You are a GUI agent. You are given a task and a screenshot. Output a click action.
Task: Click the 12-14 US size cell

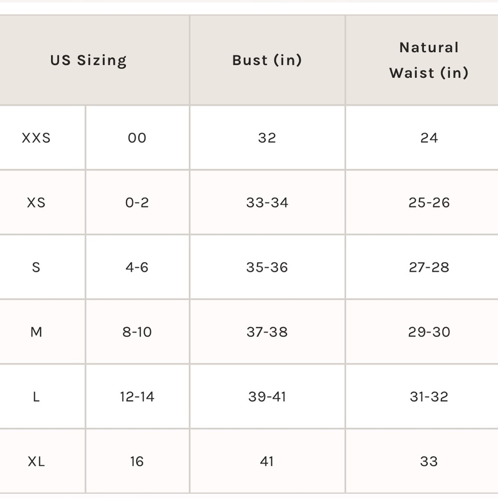point(137,397)
